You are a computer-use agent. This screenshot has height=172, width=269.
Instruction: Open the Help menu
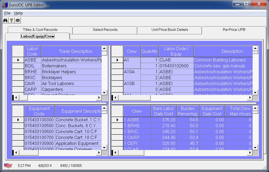[19, 13]
